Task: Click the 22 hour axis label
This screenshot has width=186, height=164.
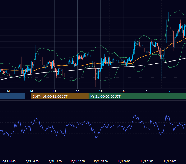Action: click(101, 92)
